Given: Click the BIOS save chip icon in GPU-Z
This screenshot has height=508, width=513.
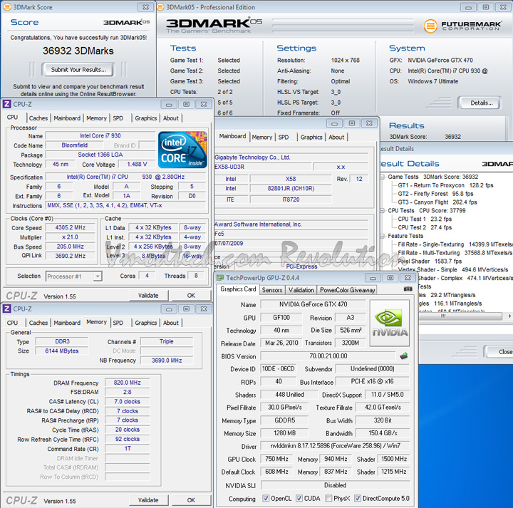Looking at the screenshot, I should 404,356.
